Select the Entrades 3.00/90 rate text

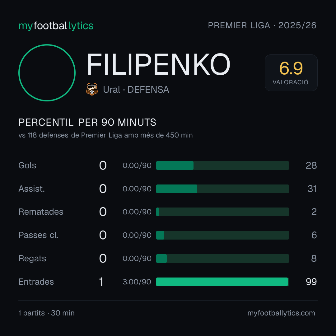point(137,282)
